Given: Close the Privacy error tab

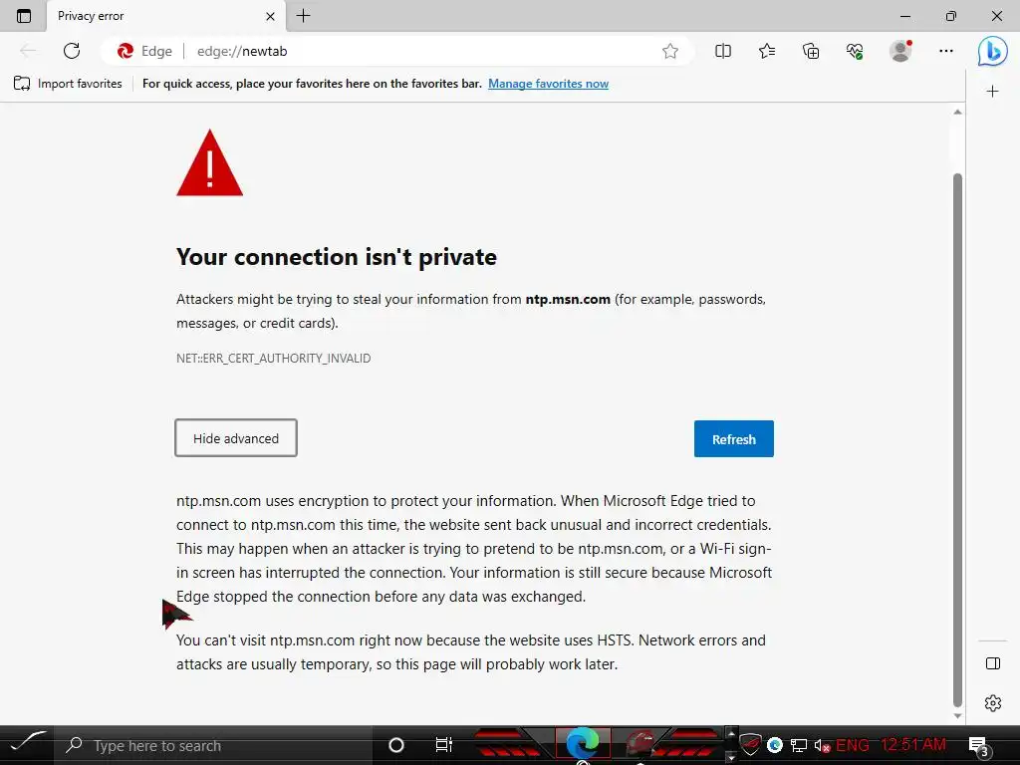Looking at the screenshot, I should [x=270, y=16].
